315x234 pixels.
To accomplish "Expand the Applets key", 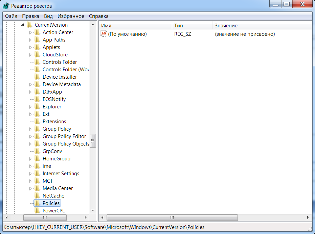I will pos(30,47).
